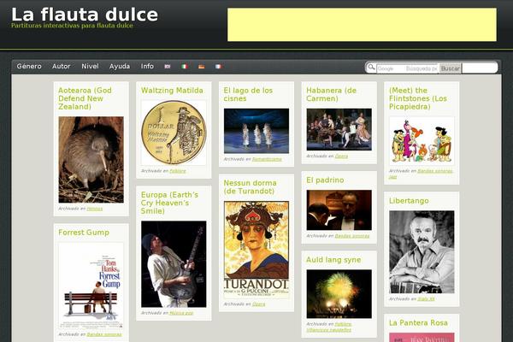Open the Auld lang syne title link
Viewport: 513px width, 342px height.
[333, 260]
